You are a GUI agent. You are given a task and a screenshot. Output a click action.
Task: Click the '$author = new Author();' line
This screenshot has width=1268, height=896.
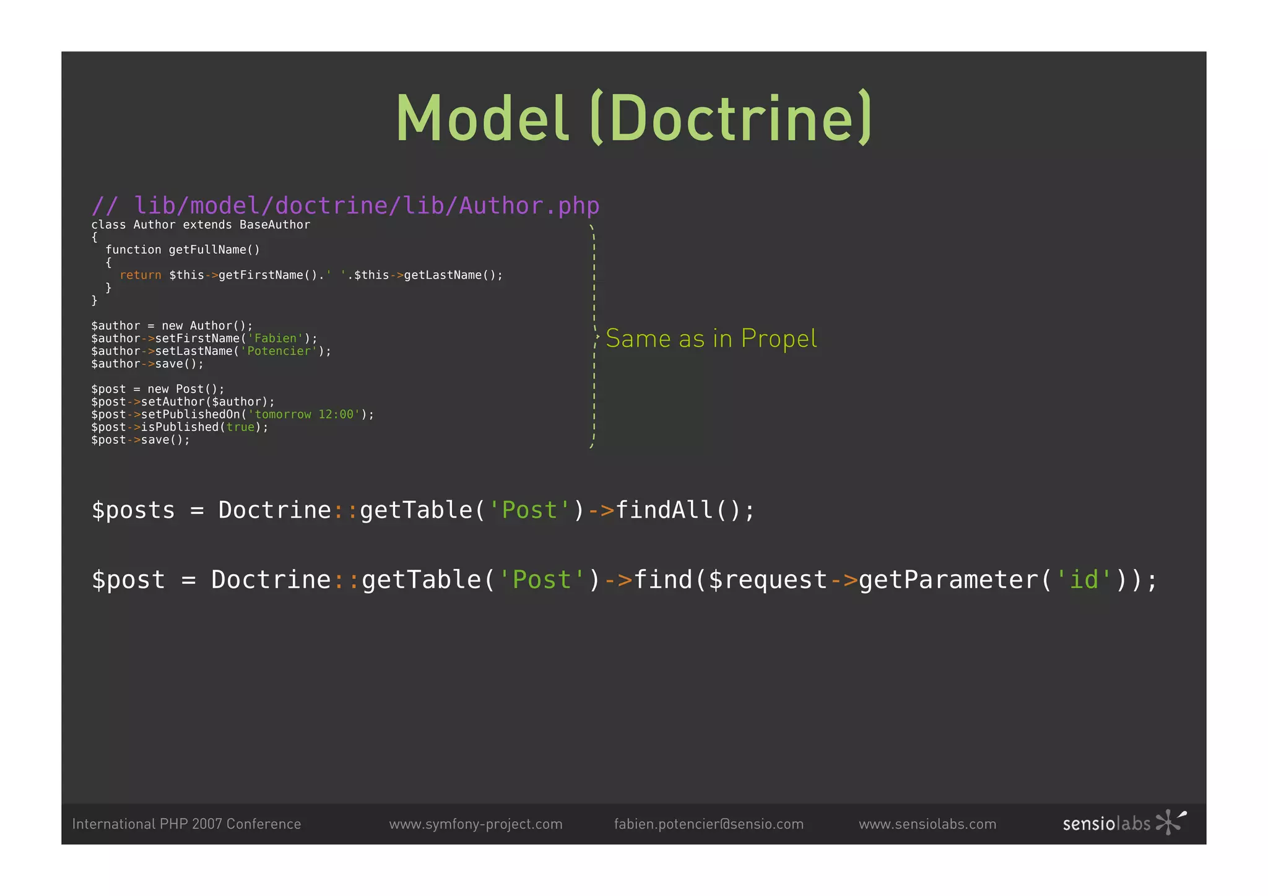point(172,326)
